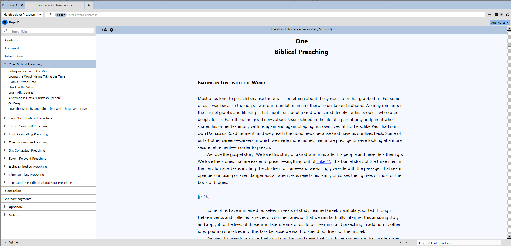
Task: Click the magnifier icon in Search titles box
Action: click(x=6, y=31)
